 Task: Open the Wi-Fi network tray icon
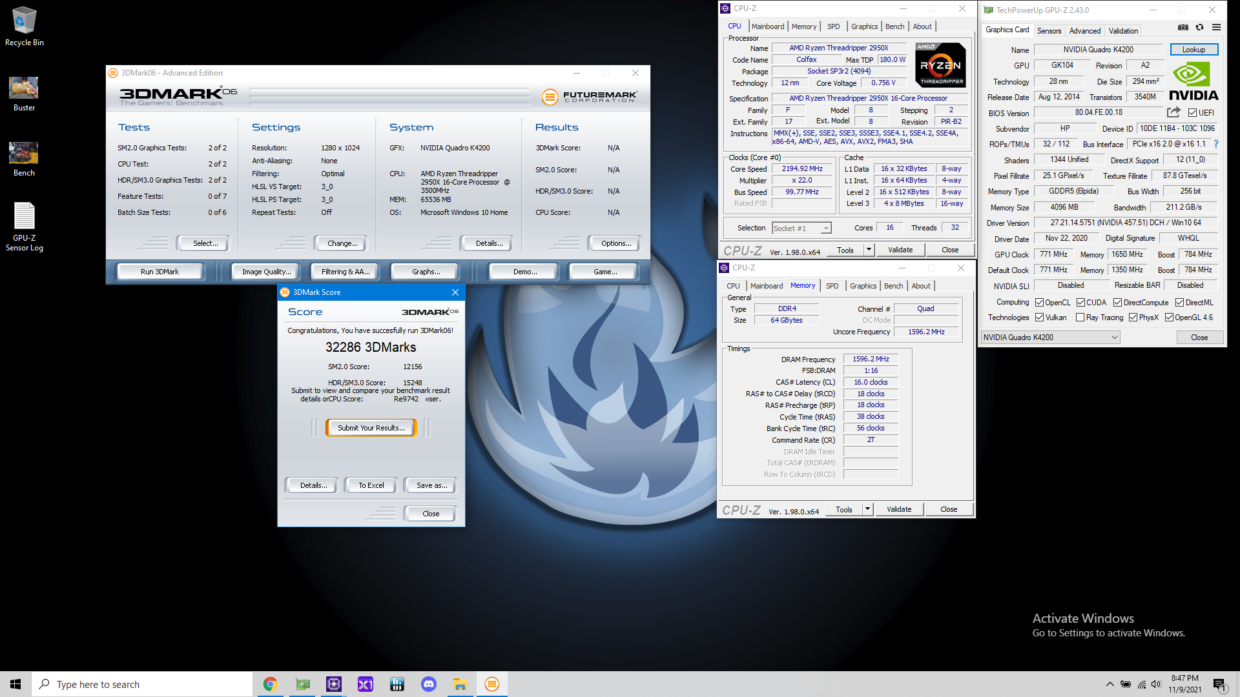coord(1141,684)
